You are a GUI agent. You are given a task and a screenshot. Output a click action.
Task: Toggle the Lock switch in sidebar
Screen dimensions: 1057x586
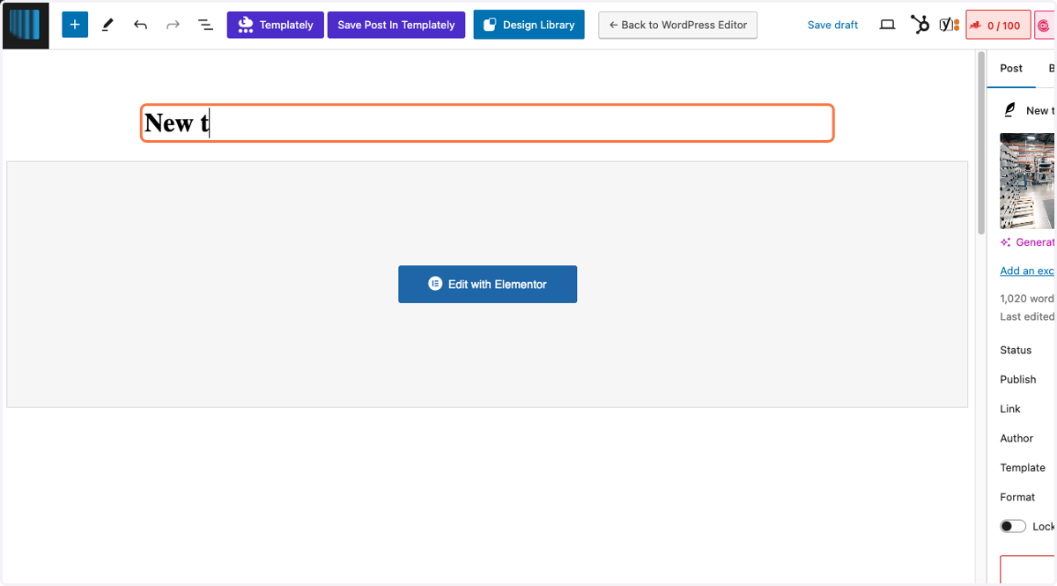tap(1013, 526)
